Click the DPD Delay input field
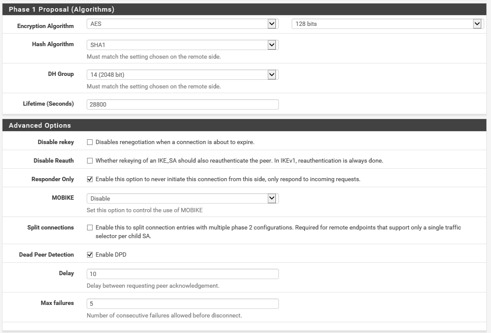The width and height of the screenshot is (491, 333). (x=182, y=274)
